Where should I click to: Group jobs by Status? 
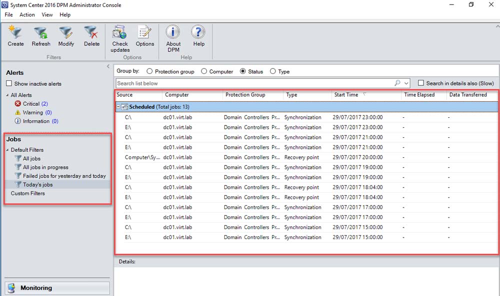[242, 71]
